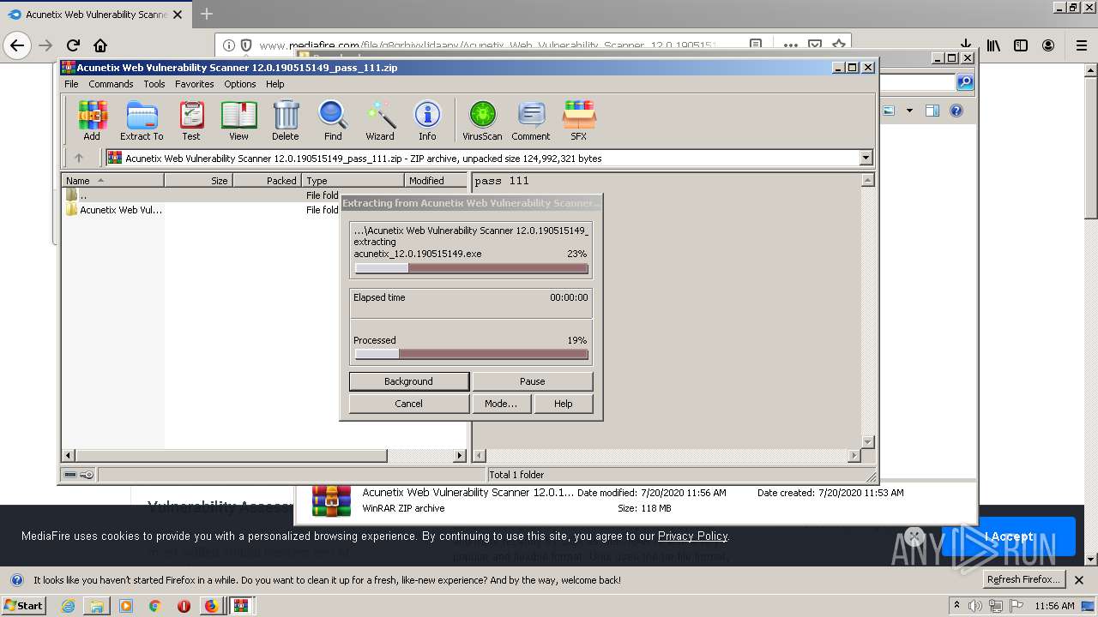This screenshot has width=1098, height=617.
Task: Click the Delete trash can icon
Action: [x=286, y=120]
